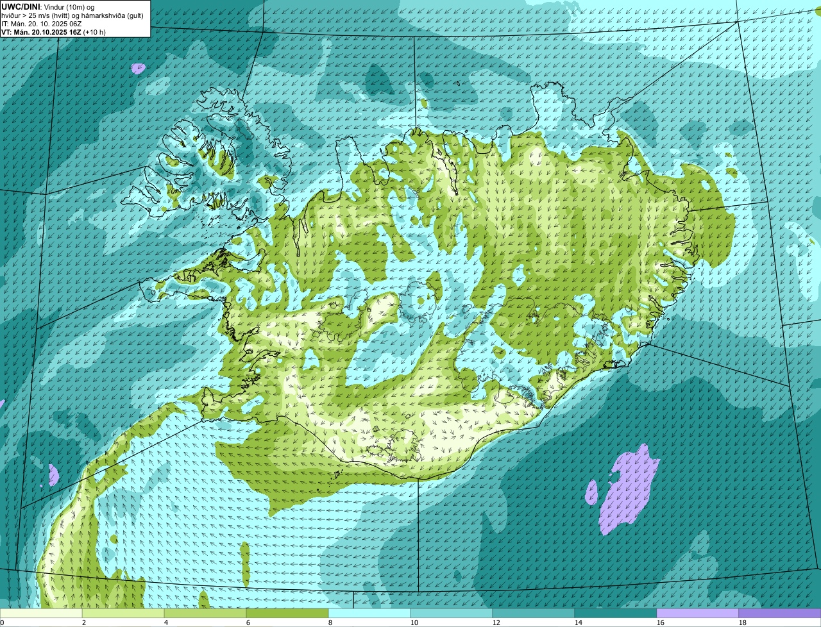Click the legend scale label "16"
This screenshot has width=821, height=627.
click(661, 623)
